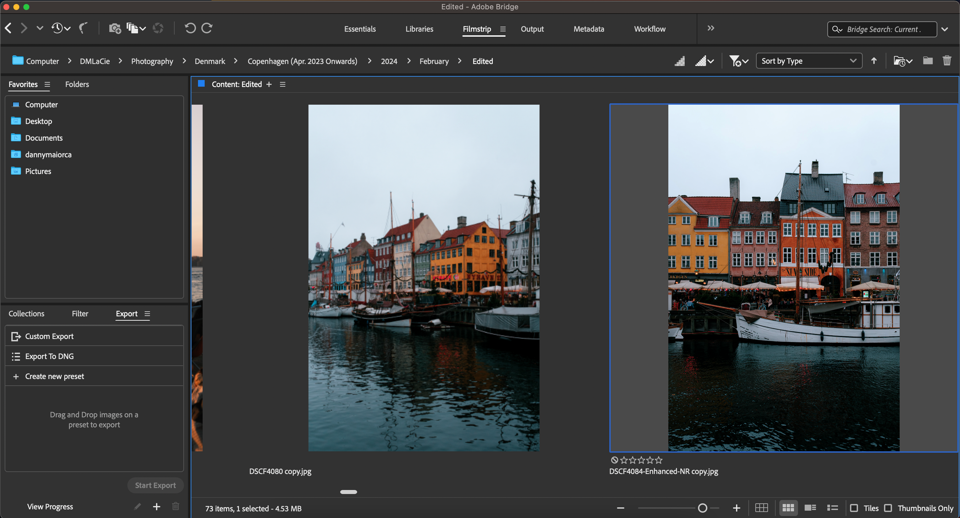Open the Sort by Type dropdown
Viewport: 960px width, 518px height.
(x=809, y=60)
